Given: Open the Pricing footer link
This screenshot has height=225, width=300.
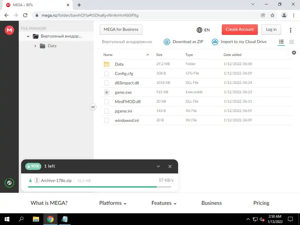Looking at the screenshot, I should click(261, 203).
